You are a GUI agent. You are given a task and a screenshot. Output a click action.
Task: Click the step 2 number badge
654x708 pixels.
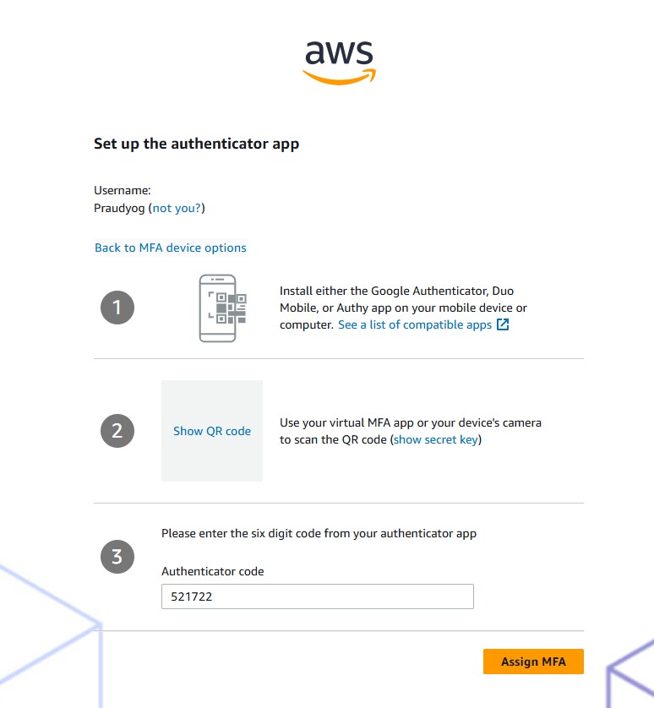tap(117, 431)
